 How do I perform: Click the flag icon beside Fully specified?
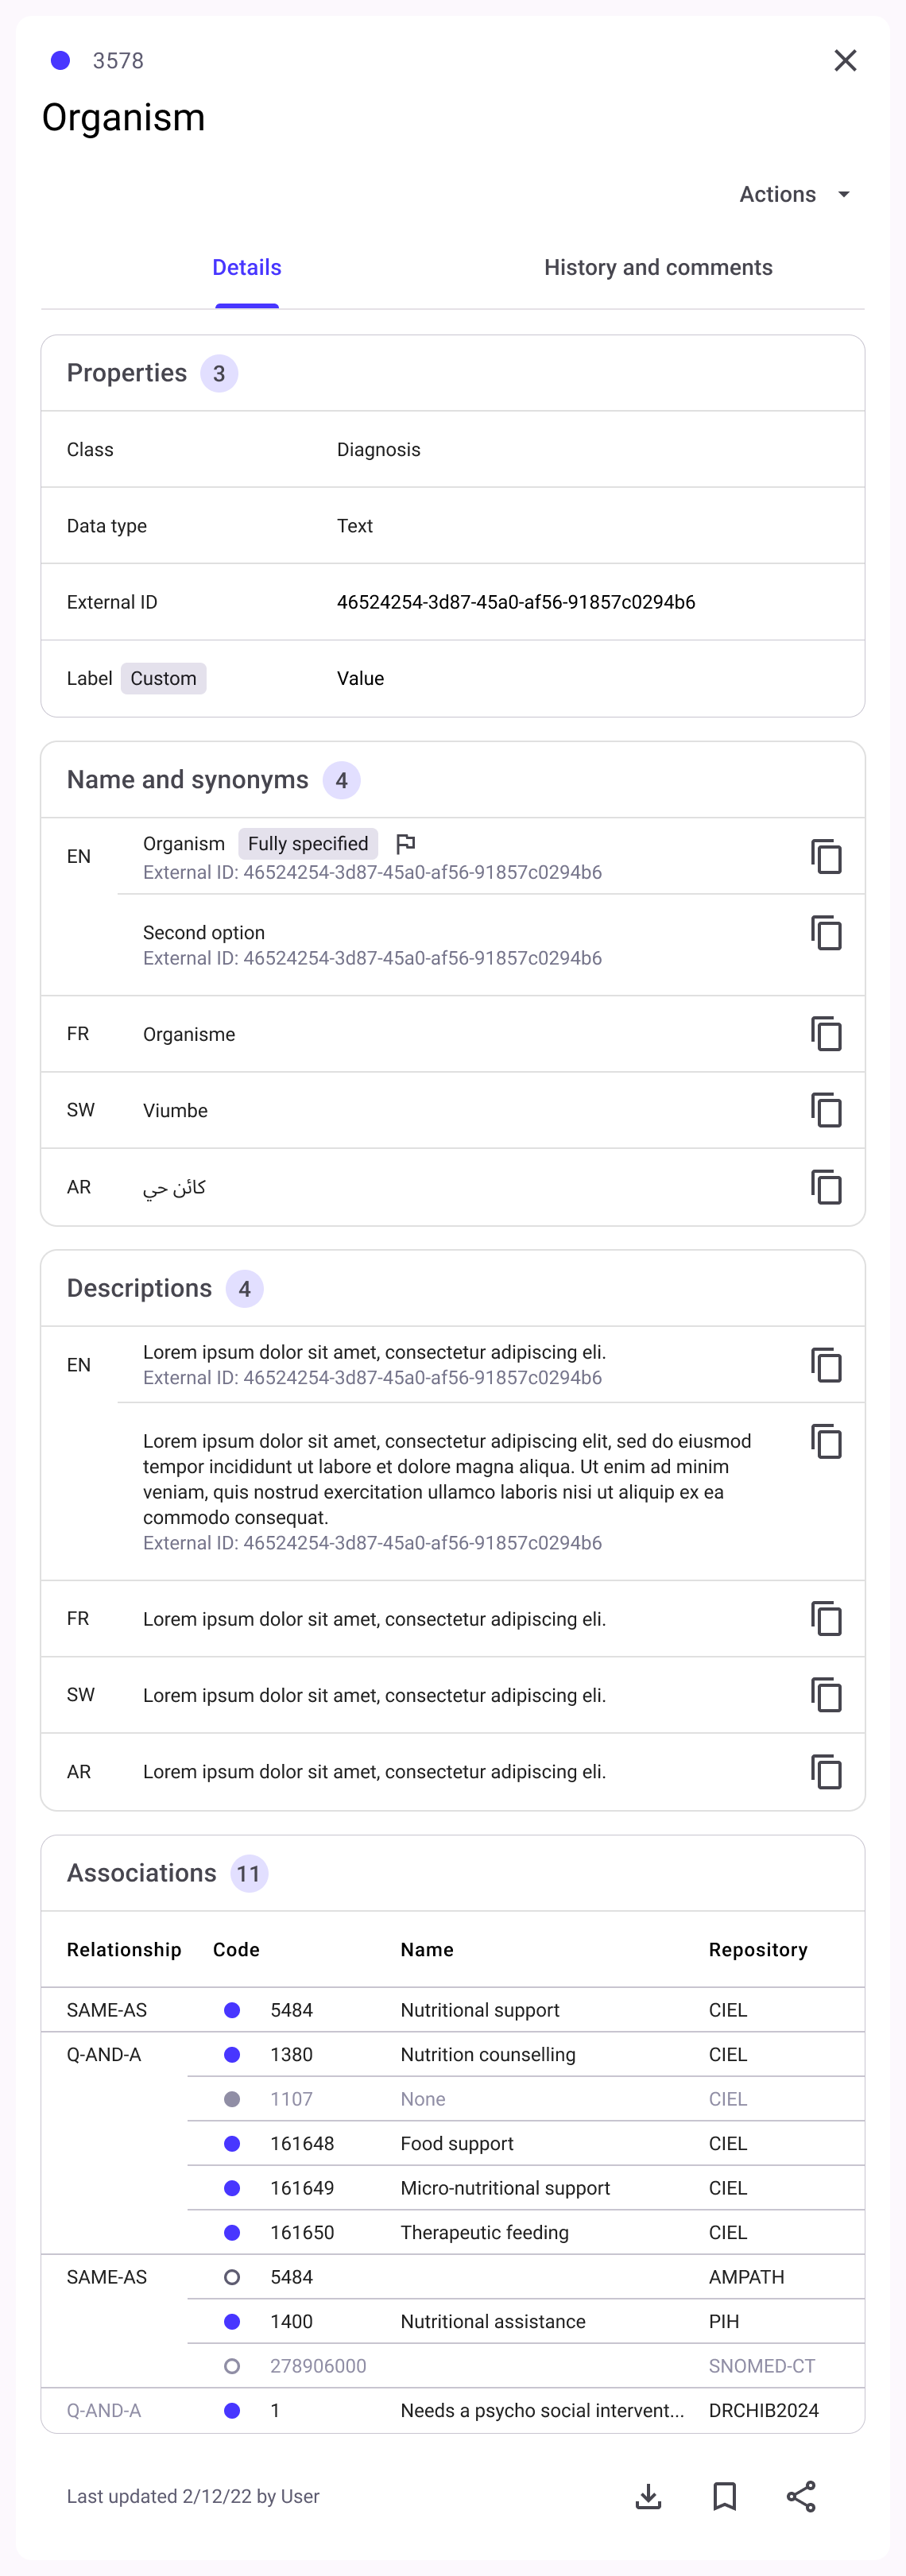click(x=405, y=844)
